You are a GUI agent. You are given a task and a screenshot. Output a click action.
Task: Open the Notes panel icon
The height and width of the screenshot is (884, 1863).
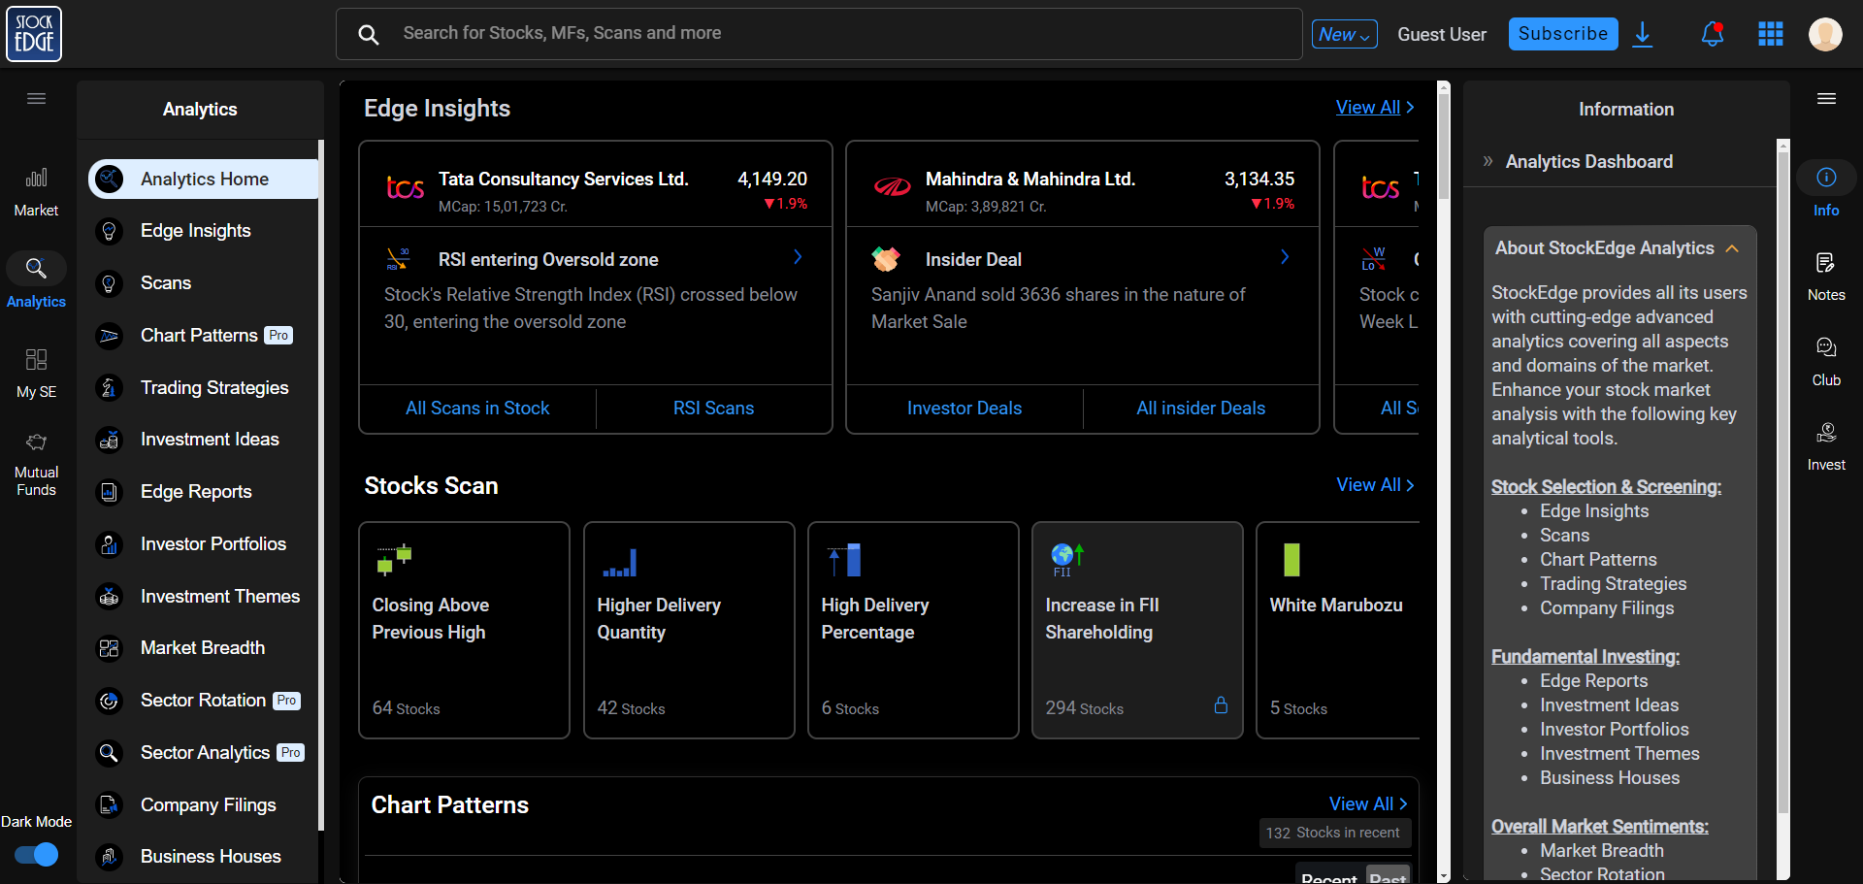click(1826, 263)
